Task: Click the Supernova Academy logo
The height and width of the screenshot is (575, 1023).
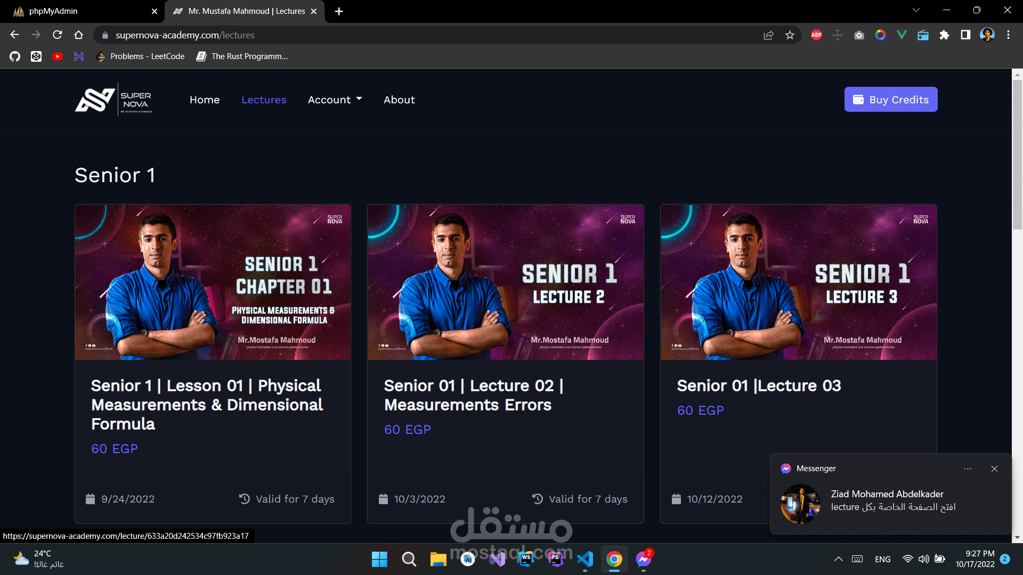Action: pyautogui.click(x=113, y=100)
